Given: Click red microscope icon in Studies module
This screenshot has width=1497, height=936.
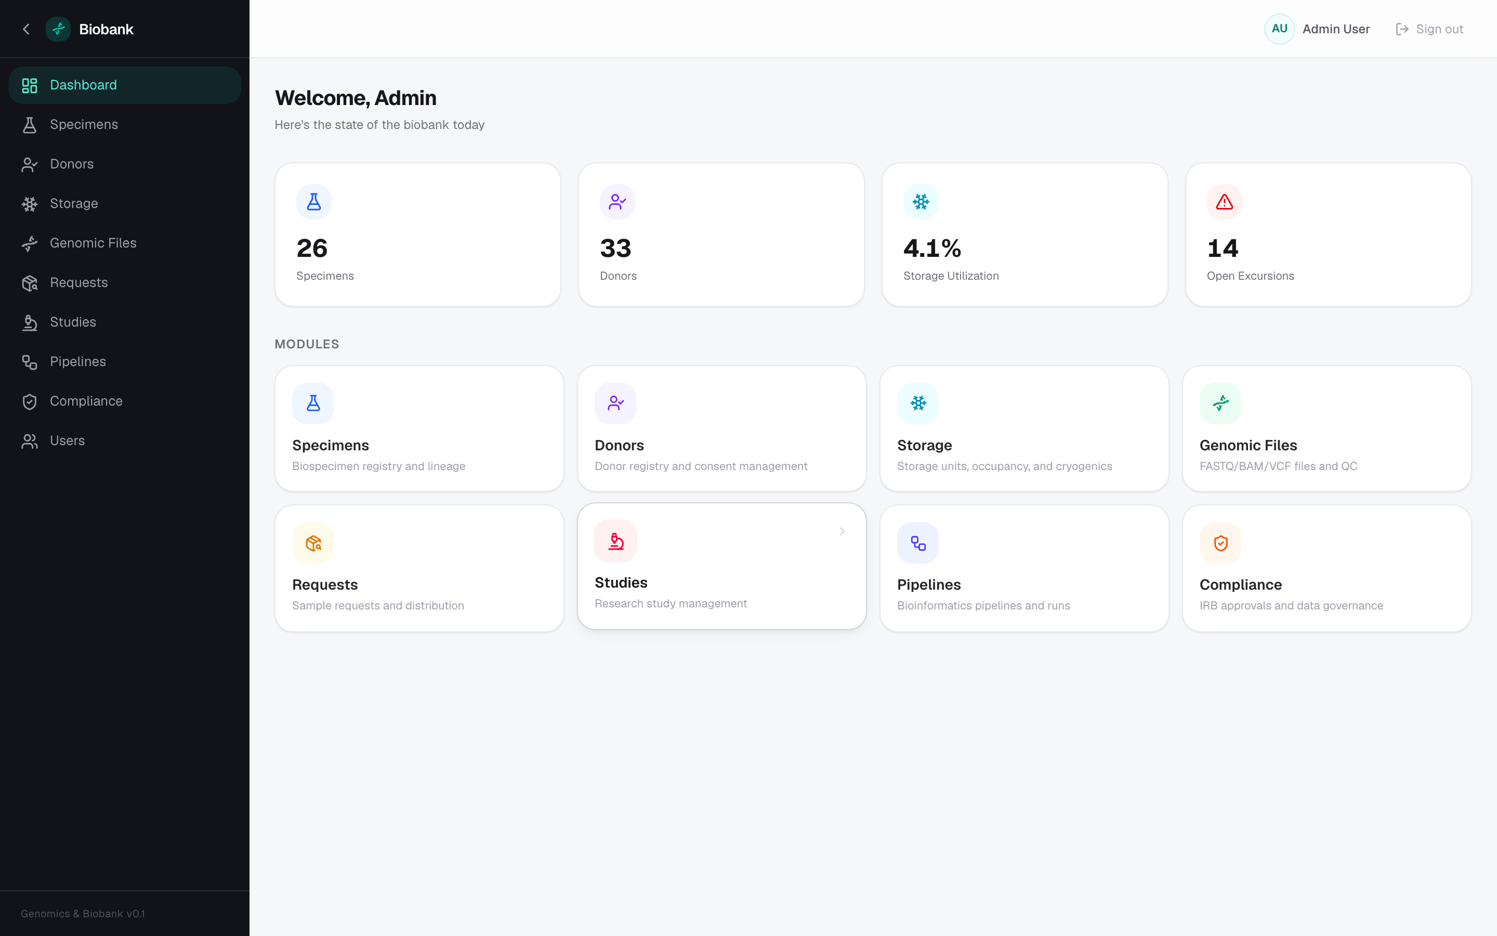Looking at the screenshot, I should tap(615, 541).
